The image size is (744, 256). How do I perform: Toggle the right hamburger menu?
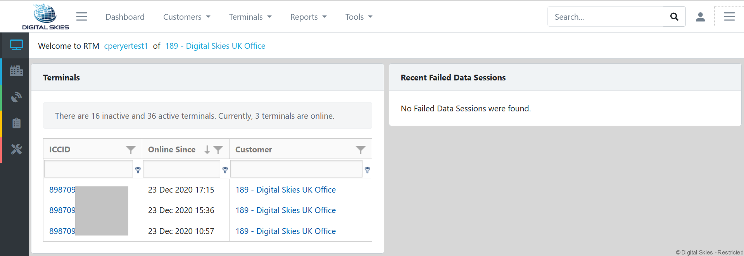click(729, 17)
